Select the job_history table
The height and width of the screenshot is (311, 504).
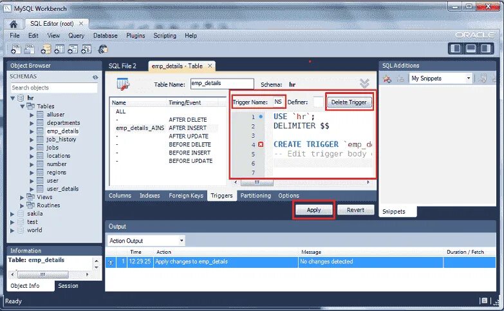coord(61,140)
